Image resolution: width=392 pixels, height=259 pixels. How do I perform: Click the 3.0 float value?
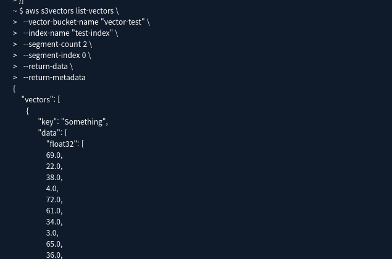(51, 232)
